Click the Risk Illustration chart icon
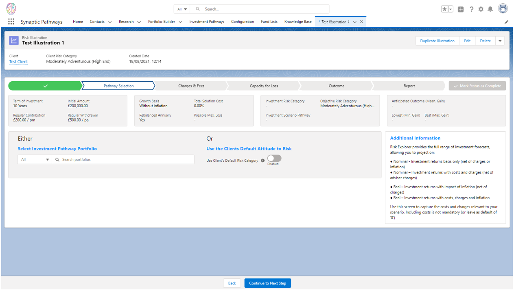 14,40
